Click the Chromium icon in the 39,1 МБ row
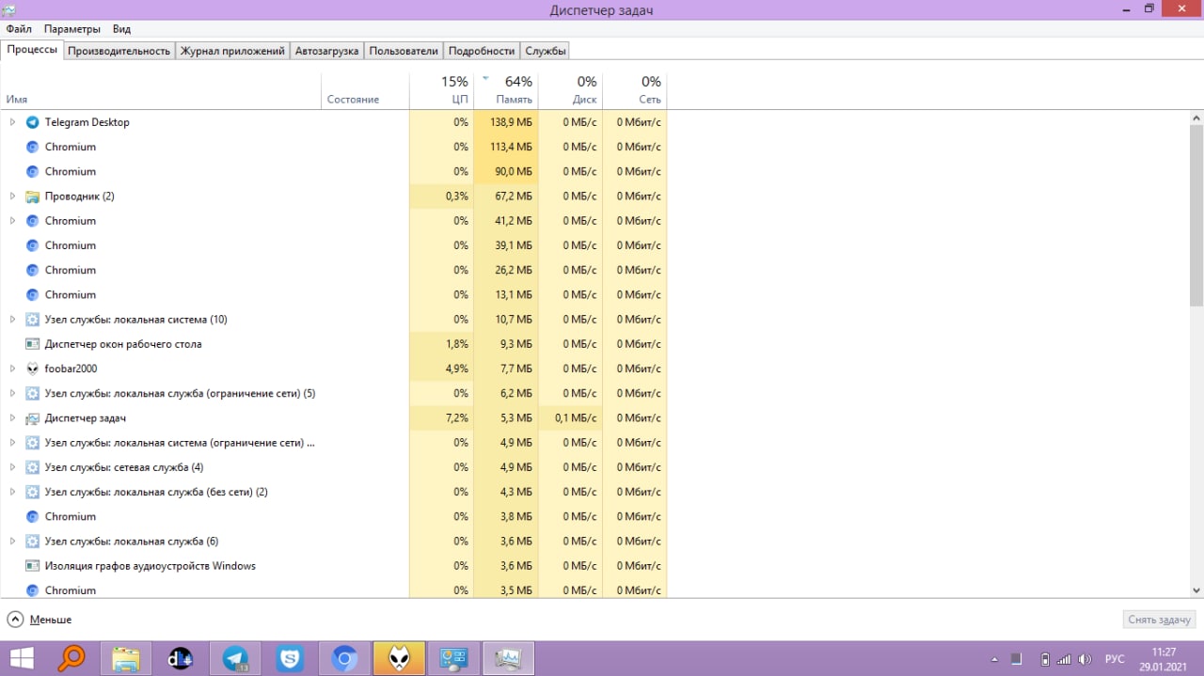 33,245
